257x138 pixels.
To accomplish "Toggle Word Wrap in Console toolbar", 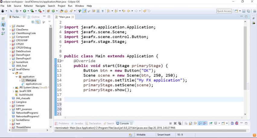I will [195, 123].
